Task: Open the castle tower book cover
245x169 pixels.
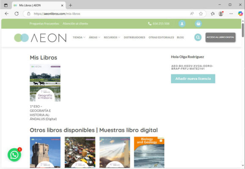Action: 45,152
